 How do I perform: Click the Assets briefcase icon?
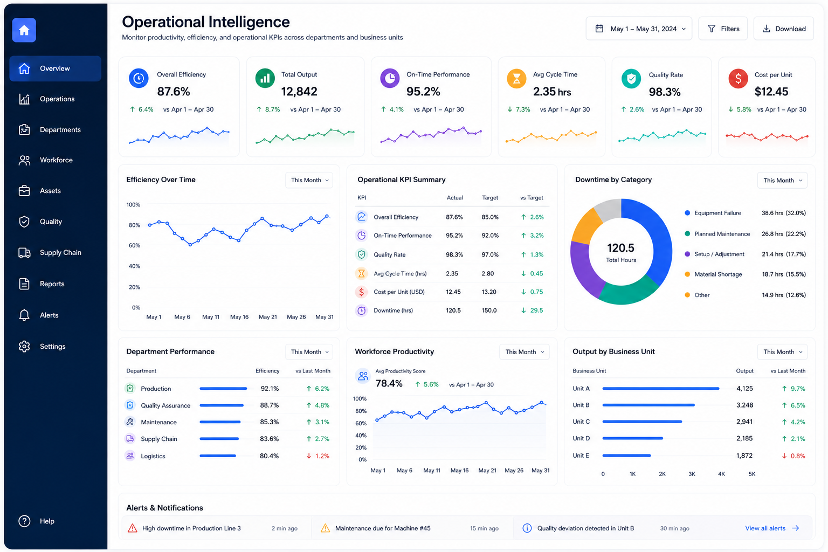coord(24,191)
